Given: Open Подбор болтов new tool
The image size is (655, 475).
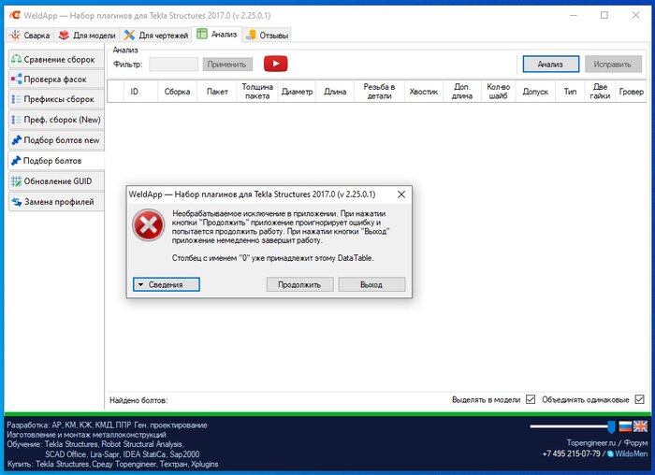Looking at the screenshot, I should tap(56, 140).
